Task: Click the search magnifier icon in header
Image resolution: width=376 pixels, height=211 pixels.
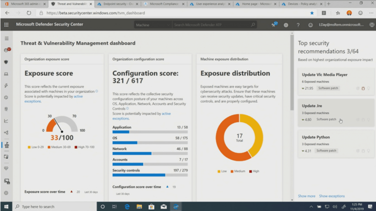Action: tap(253, 25)
